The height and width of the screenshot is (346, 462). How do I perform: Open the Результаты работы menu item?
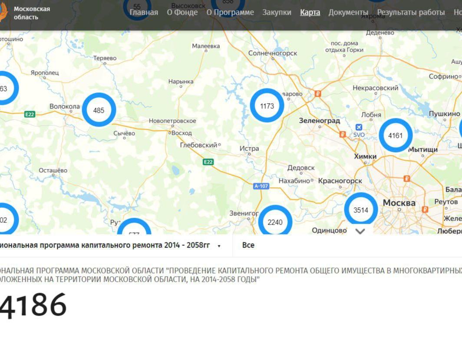tap(411, 12)
